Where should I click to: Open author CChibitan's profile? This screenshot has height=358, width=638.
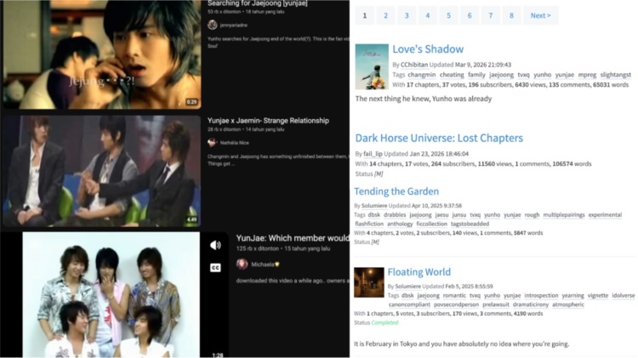413,65
